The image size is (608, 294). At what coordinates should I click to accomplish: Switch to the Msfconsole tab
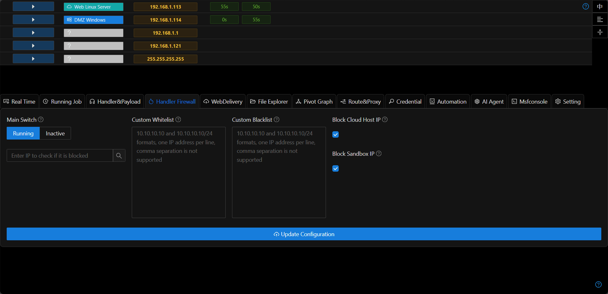tap(530, 102)
